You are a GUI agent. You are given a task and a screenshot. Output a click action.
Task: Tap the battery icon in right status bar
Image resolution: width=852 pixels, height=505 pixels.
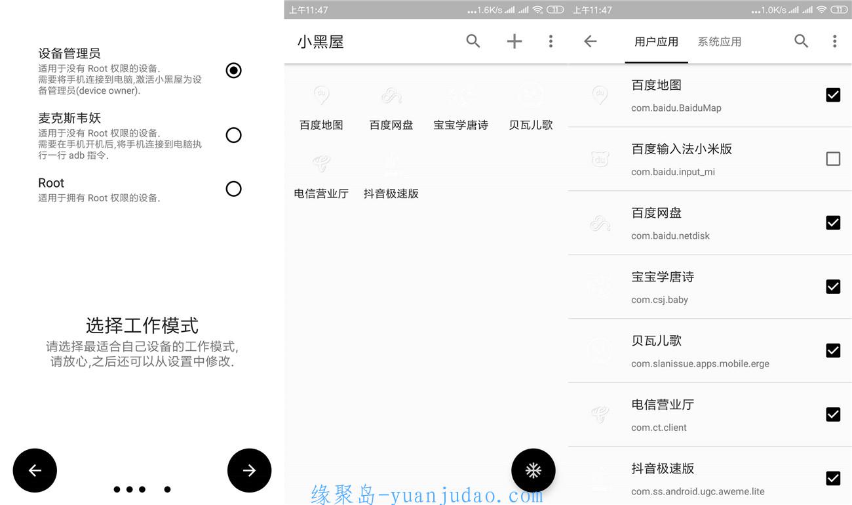[840, 10]
